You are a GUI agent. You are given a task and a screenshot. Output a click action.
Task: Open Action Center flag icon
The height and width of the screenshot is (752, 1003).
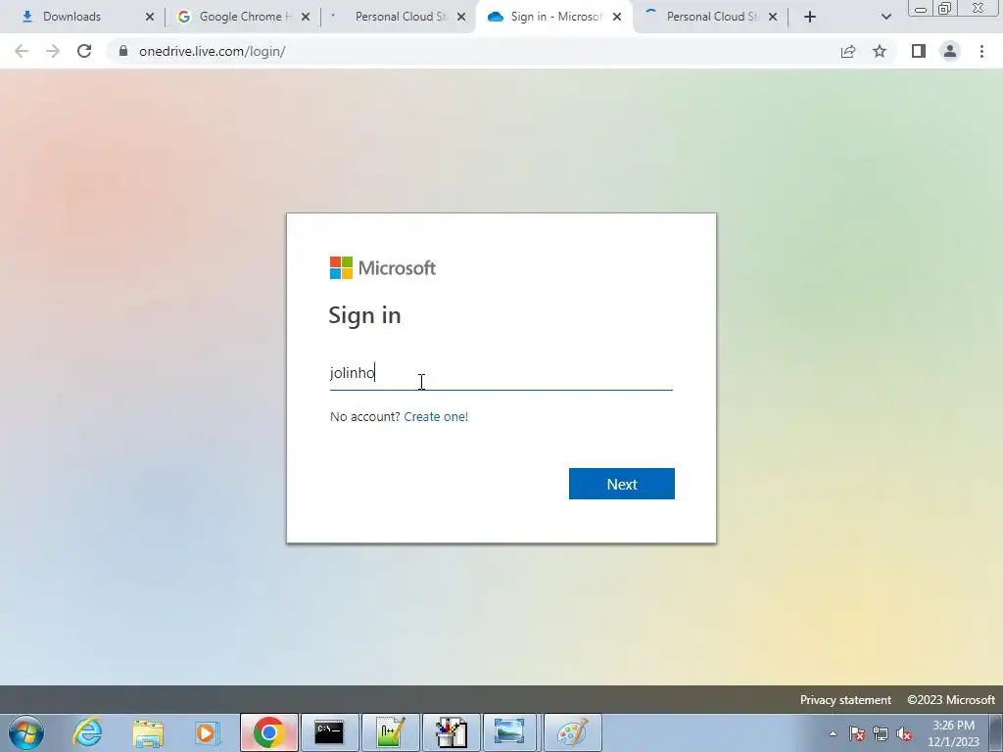857,733
